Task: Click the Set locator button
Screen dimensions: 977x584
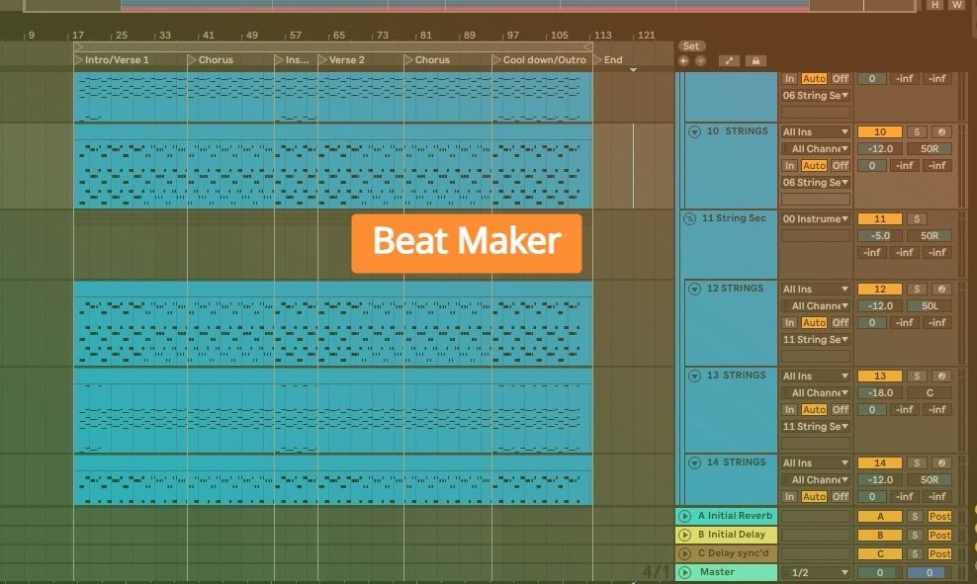Action: tap(691, 46)
